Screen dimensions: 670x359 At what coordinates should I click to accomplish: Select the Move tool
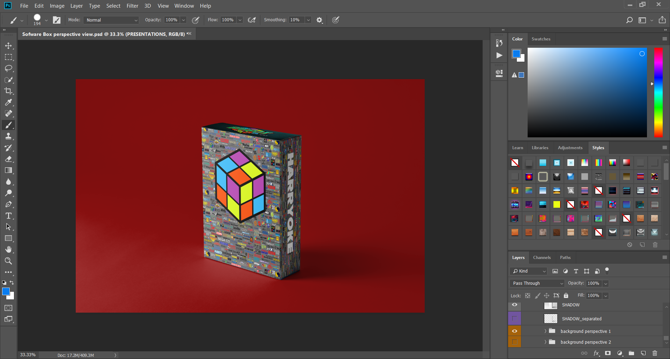pos(8,46)
